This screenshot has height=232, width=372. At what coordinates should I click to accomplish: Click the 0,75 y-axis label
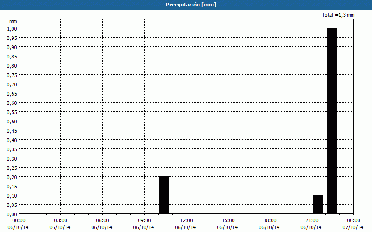12,75
